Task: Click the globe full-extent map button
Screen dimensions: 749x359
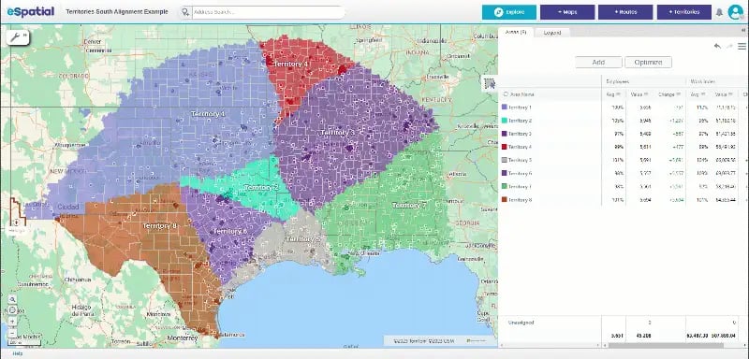Action: click(12, 310)
